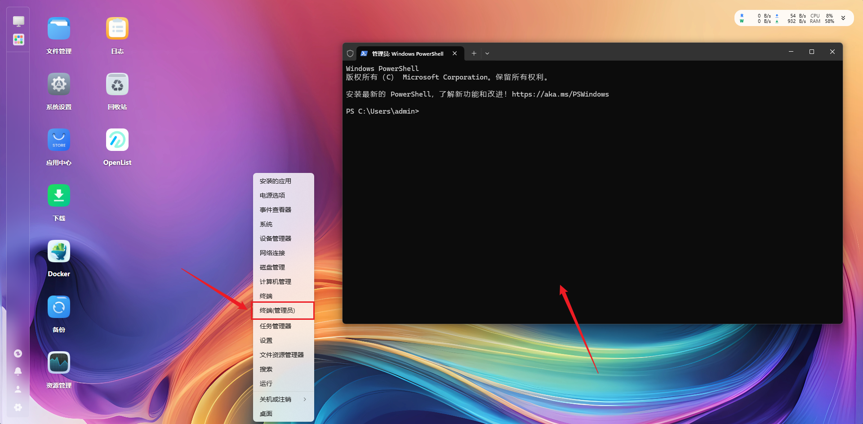Add a new tab in the terminal window

474,53
